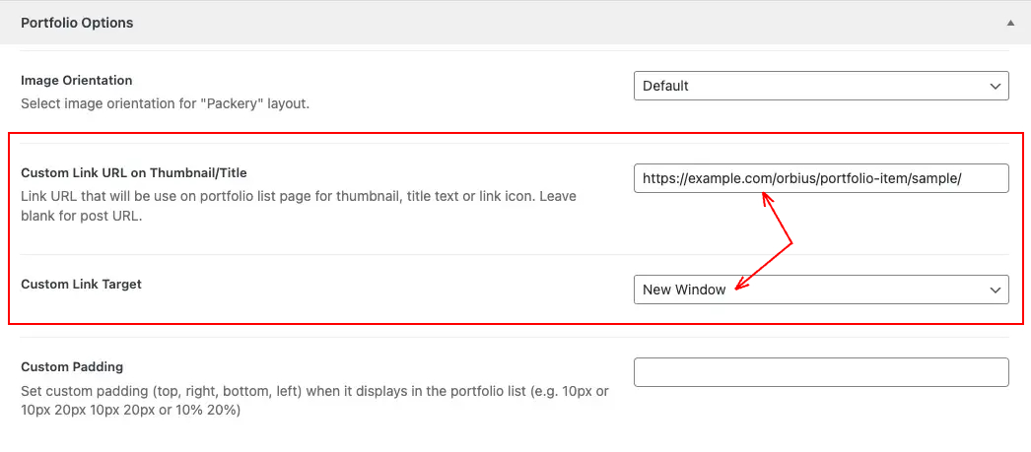
Task: Click the custom padding help description
Action: (314, 401)
